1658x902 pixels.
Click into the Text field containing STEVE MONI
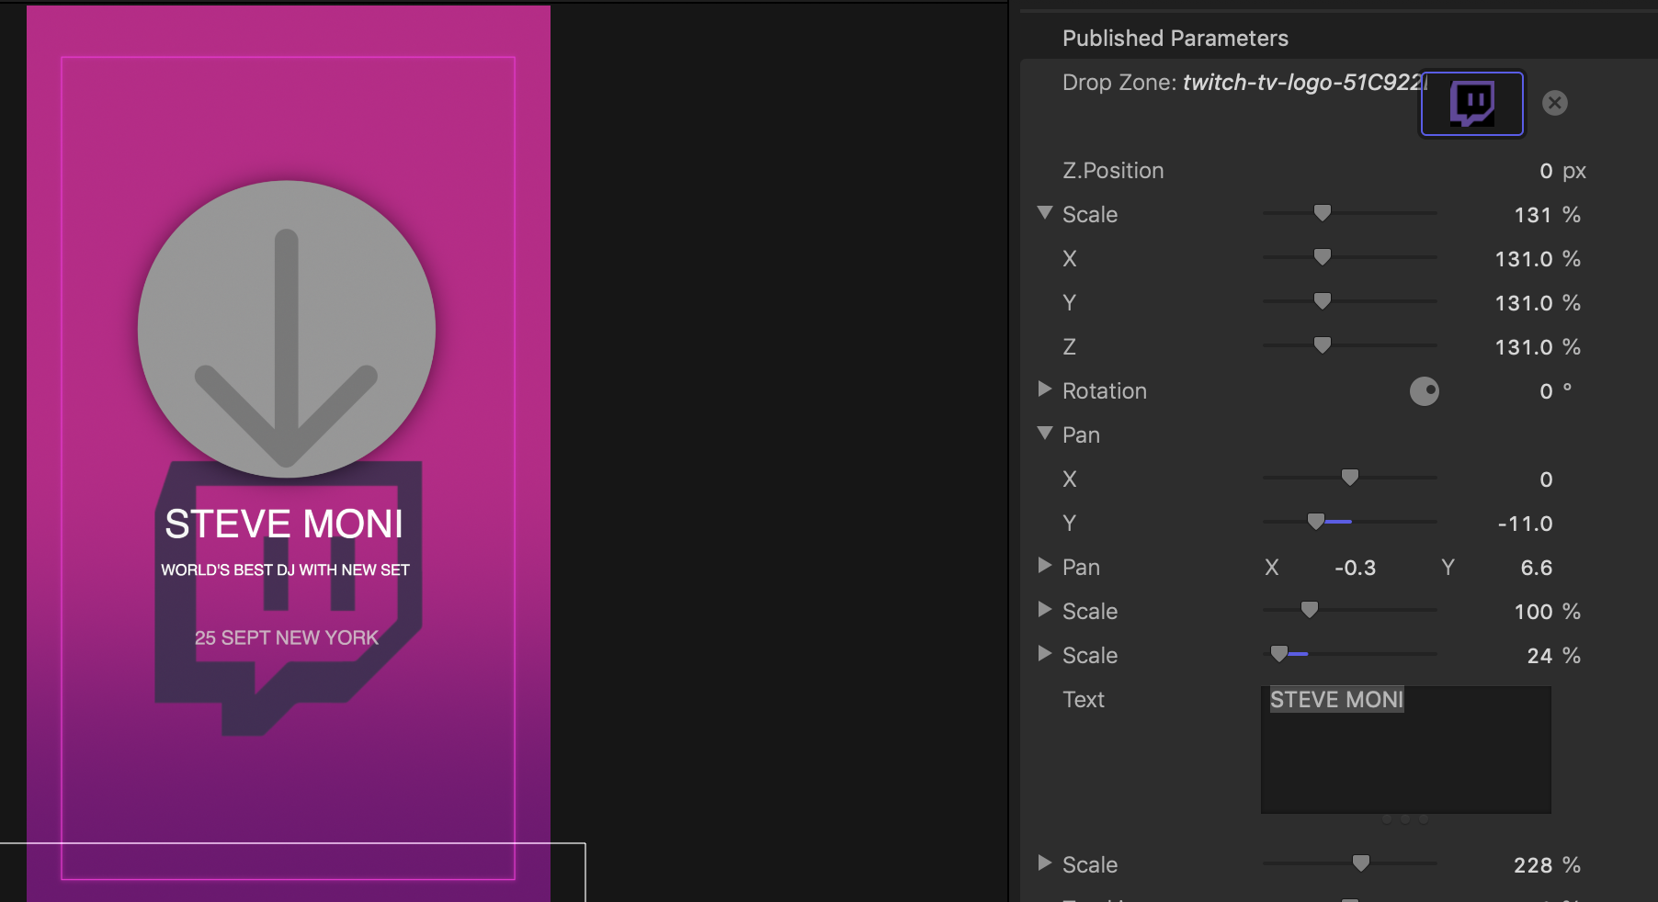coord(1406,750)
